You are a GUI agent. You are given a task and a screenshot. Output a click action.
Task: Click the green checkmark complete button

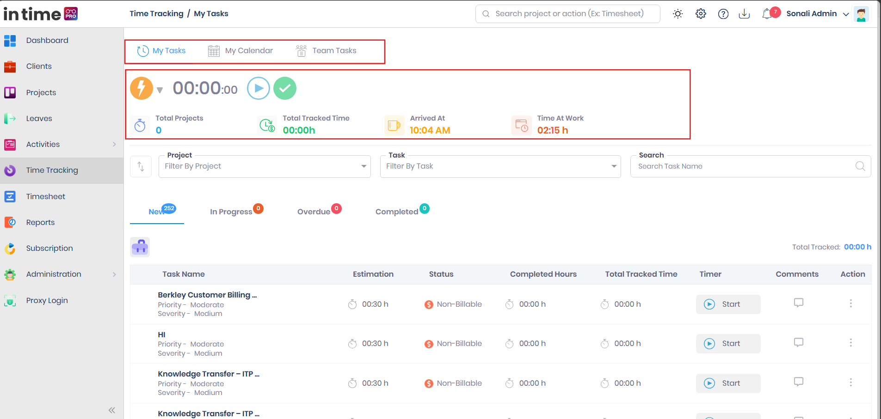pos(285,88)
